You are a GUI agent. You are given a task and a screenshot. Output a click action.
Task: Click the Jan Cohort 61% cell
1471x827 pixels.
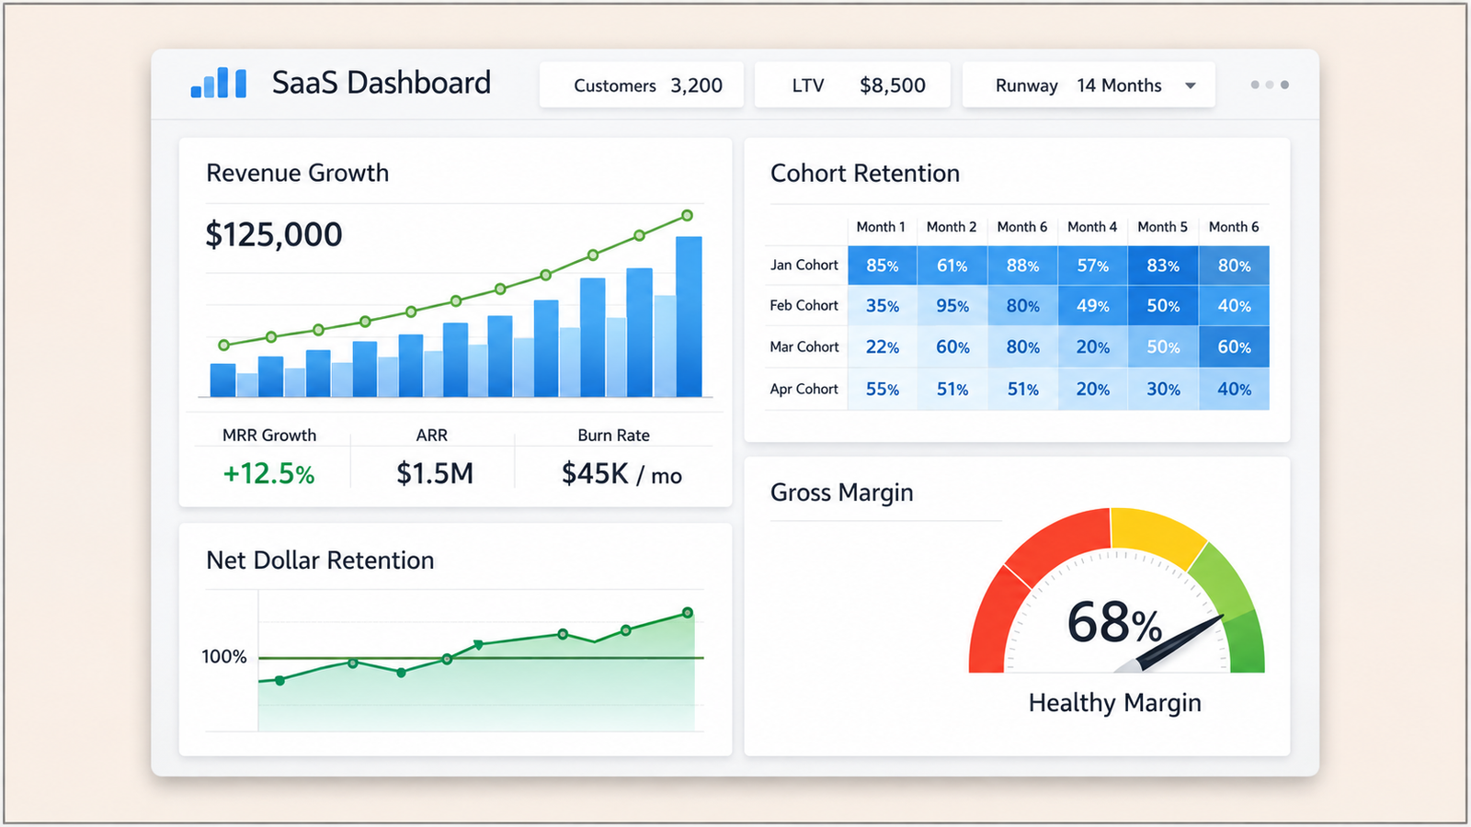(952, 266)
